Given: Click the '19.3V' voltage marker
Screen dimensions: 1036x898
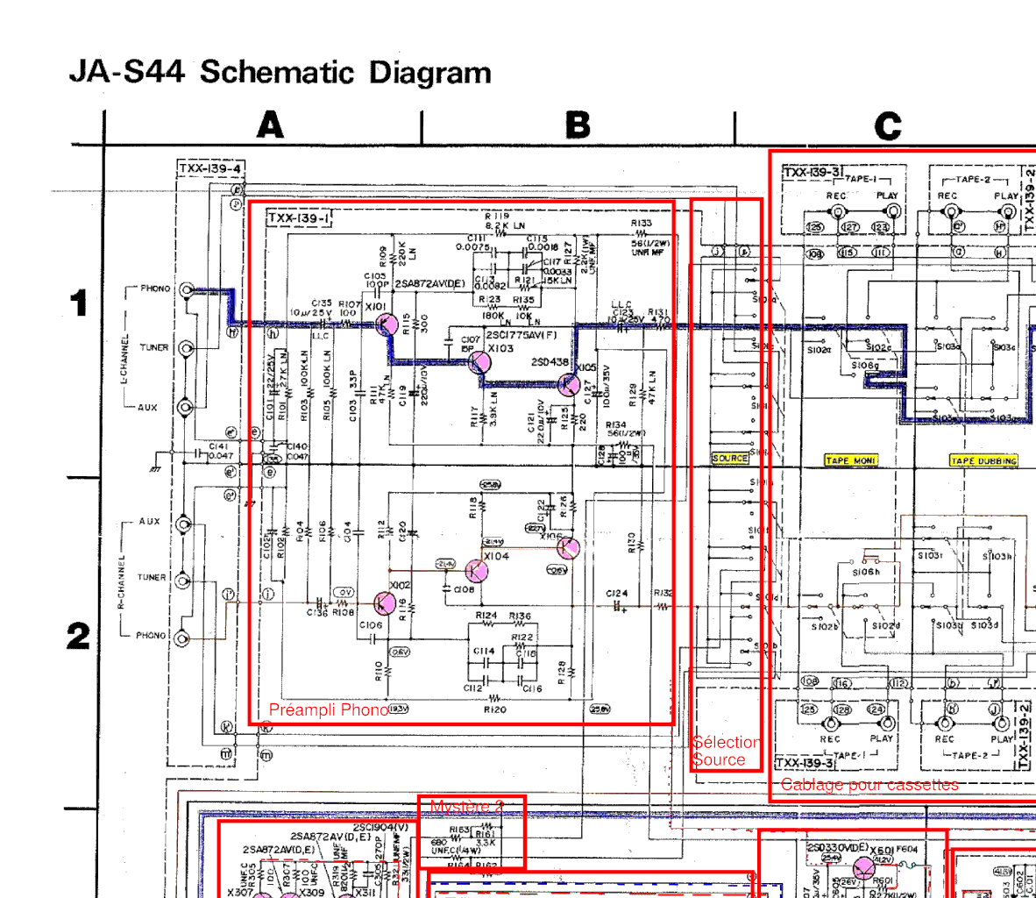Looking at the screenshot, I should point(399,709).
